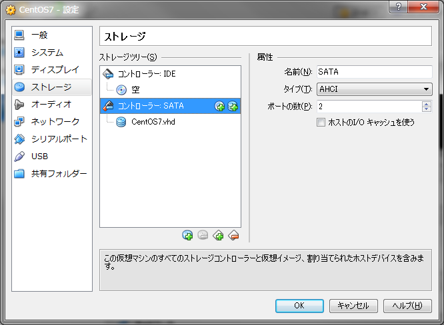Edit the 名前 field containing SATA
This screenshot has height=325, width=444.
[x=375, y=72]
